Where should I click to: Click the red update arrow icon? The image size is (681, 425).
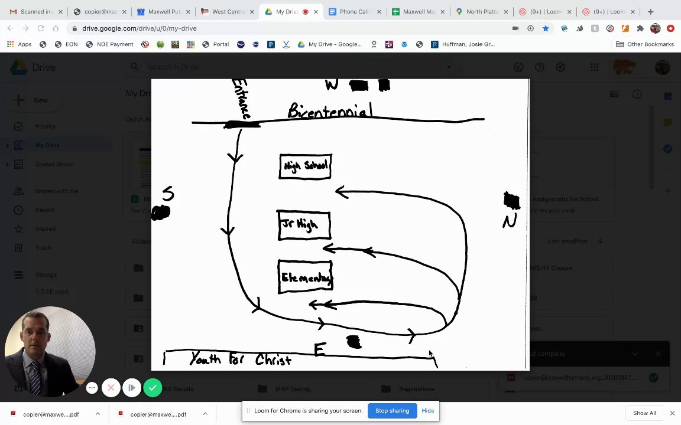pyautogui.click(x=670, y=28)
